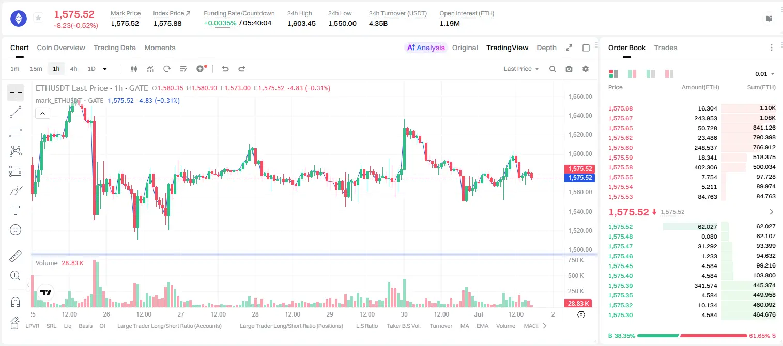Choose the text annotation tool
This screenshot has height=346, width=783.
(16, 210)
